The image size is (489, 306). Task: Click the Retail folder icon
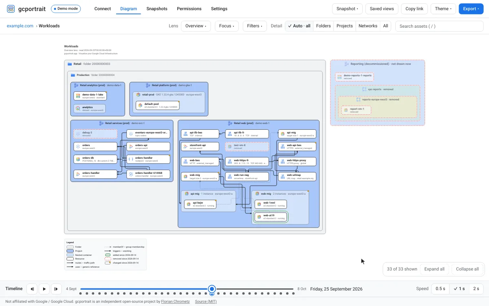[70, 64]
